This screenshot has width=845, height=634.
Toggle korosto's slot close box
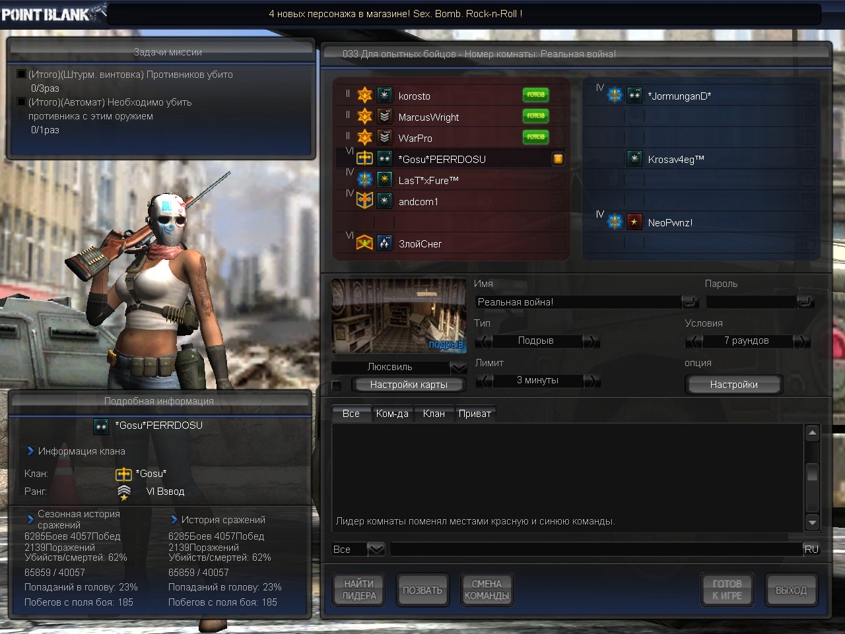tap(558, 96)
